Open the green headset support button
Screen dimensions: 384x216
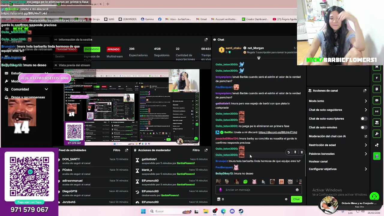[x=374, y=197]
